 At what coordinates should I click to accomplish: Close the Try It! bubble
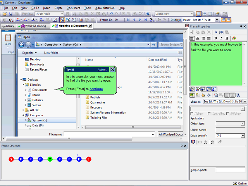113,70
